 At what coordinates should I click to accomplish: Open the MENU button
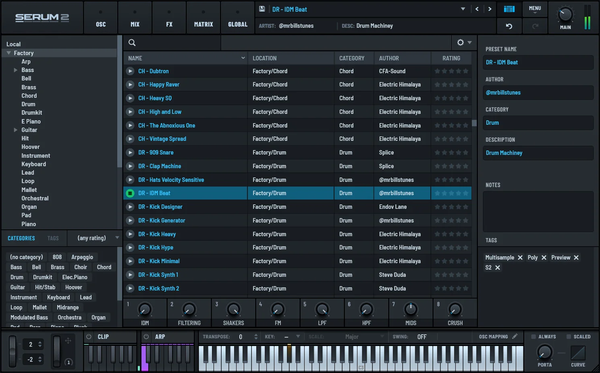(x=535, y=9)
